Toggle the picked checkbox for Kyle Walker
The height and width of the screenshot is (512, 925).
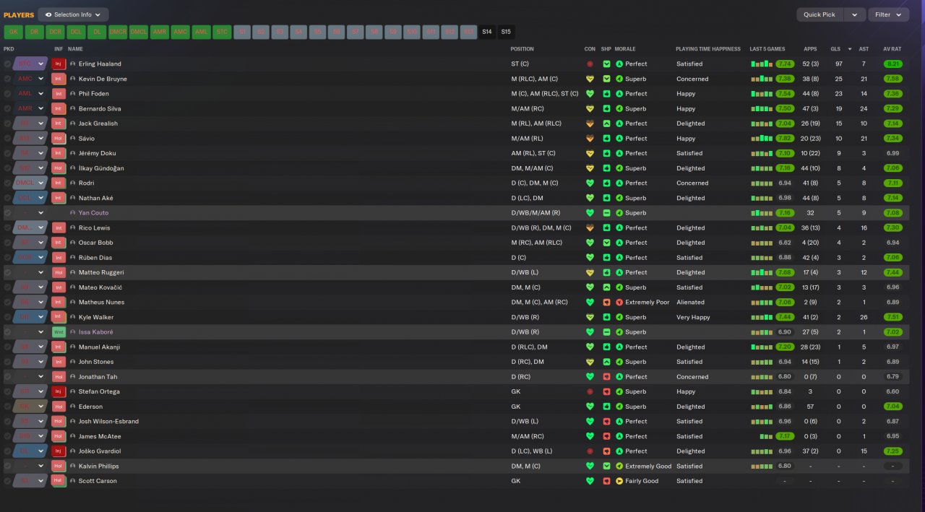pyautogui.click(x=7, y=317)
